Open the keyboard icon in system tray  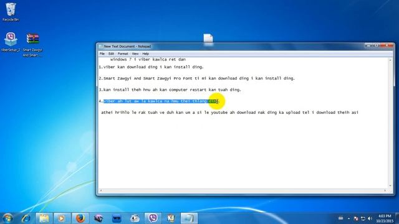pyautogui.click(x=341, y=218)
